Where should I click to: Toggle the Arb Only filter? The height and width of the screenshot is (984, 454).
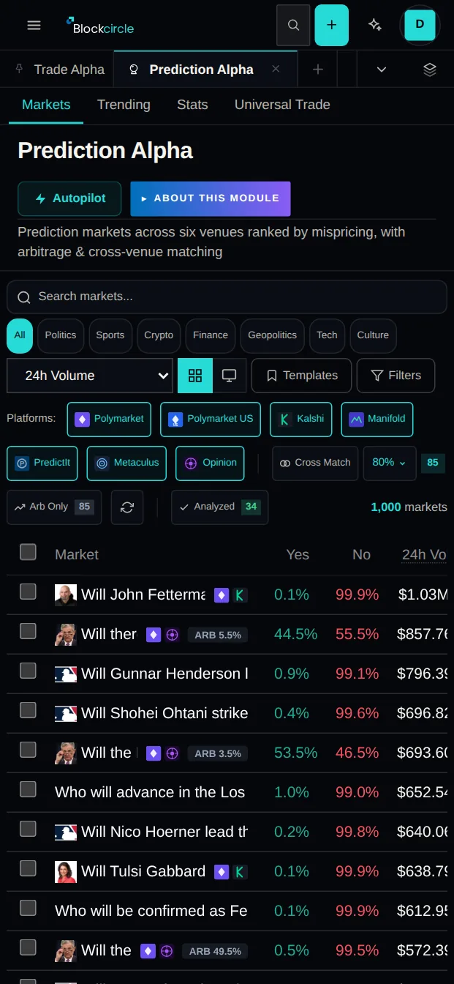click(54, 507)
